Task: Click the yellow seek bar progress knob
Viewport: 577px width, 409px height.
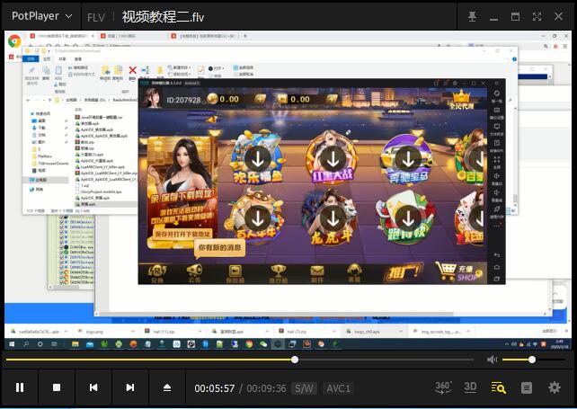Action: coord(295,360)
